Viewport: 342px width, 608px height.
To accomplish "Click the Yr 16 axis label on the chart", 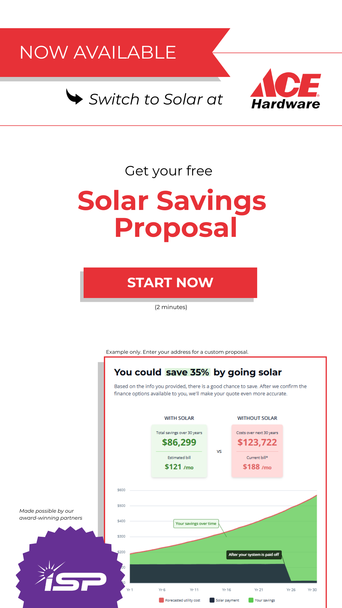I will (x=227, y=589).
